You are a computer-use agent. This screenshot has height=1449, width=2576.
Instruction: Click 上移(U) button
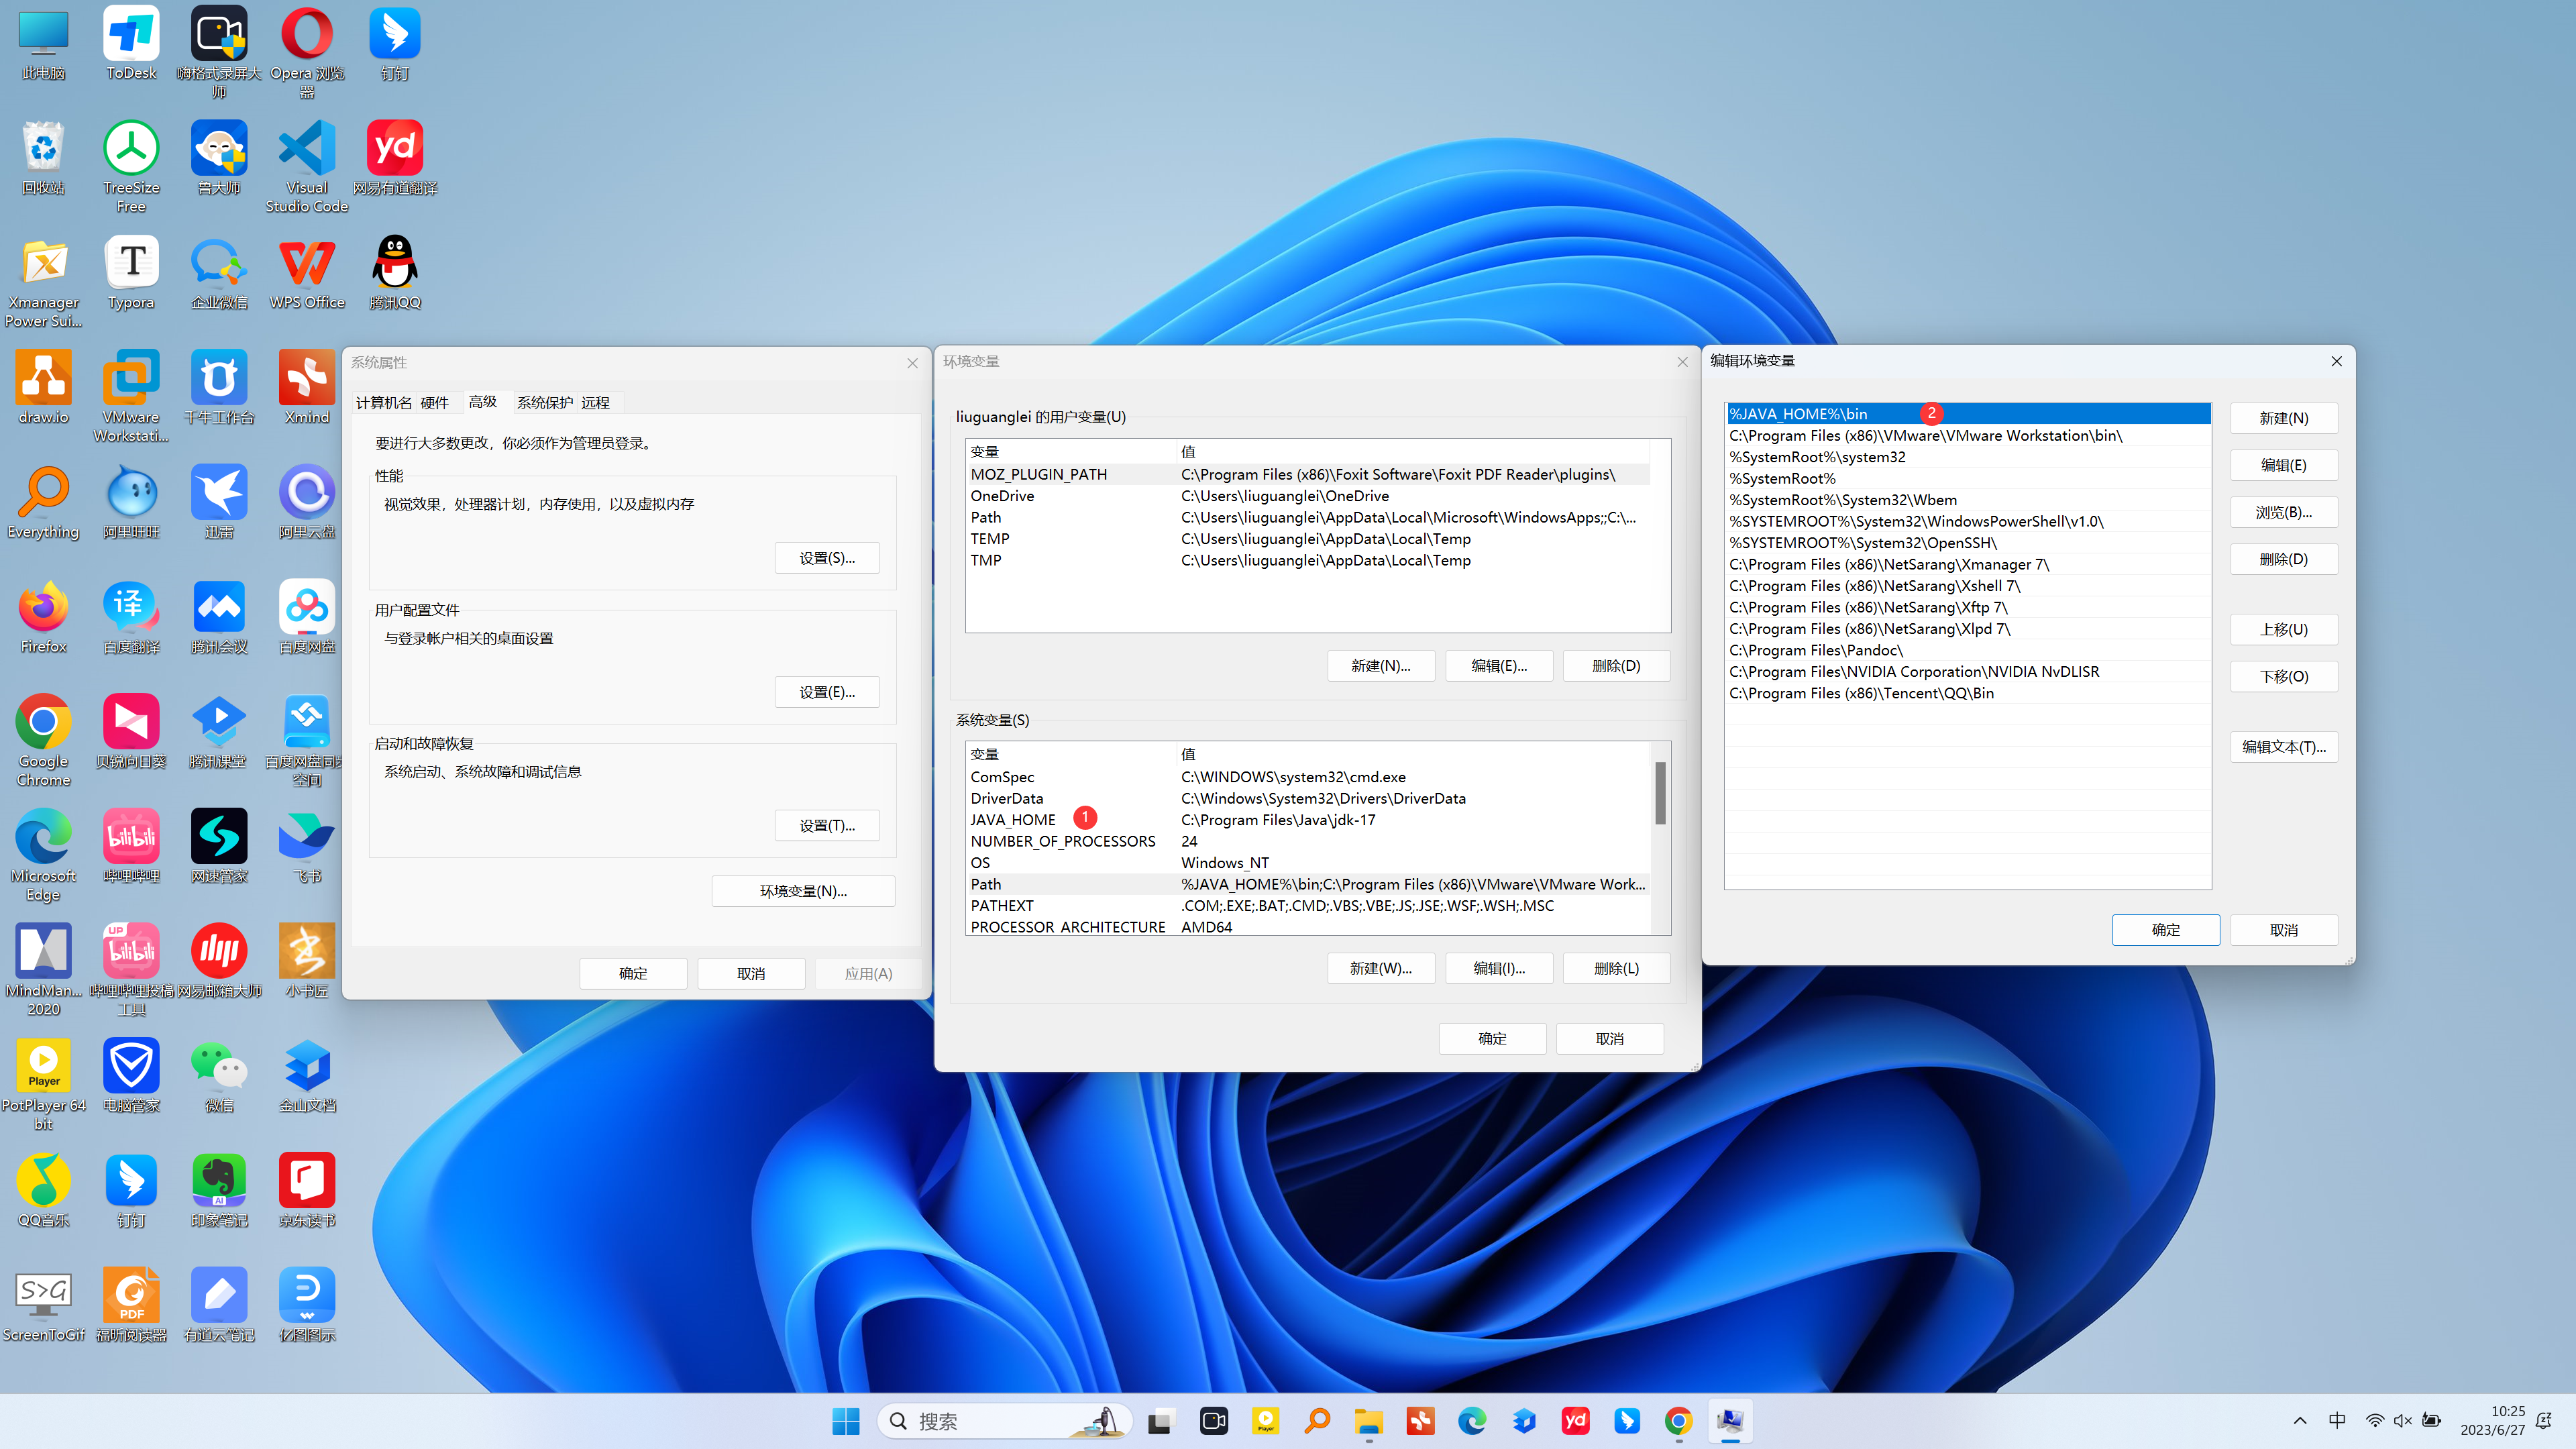tap(2284, 629)
